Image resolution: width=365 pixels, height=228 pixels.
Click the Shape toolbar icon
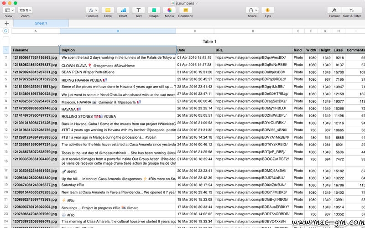[154, 10]
